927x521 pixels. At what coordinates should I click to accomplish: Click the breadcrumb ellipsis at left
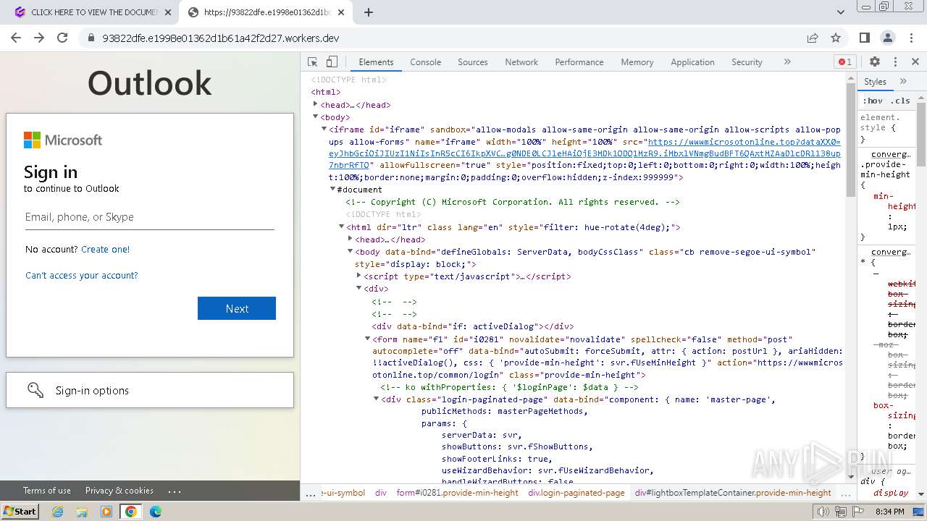coord(310,493)
